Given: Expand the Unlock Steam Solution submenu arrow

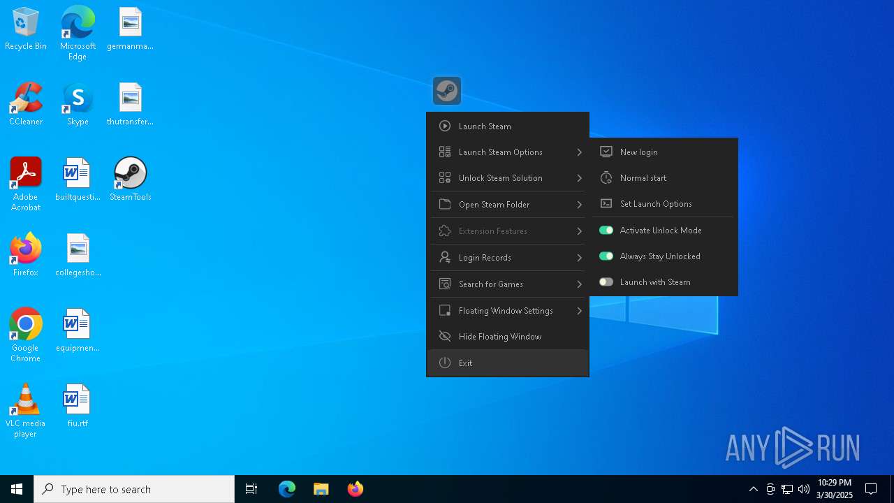Looking at the screenshot, I should pyautogui.click(x=579, y=178).
